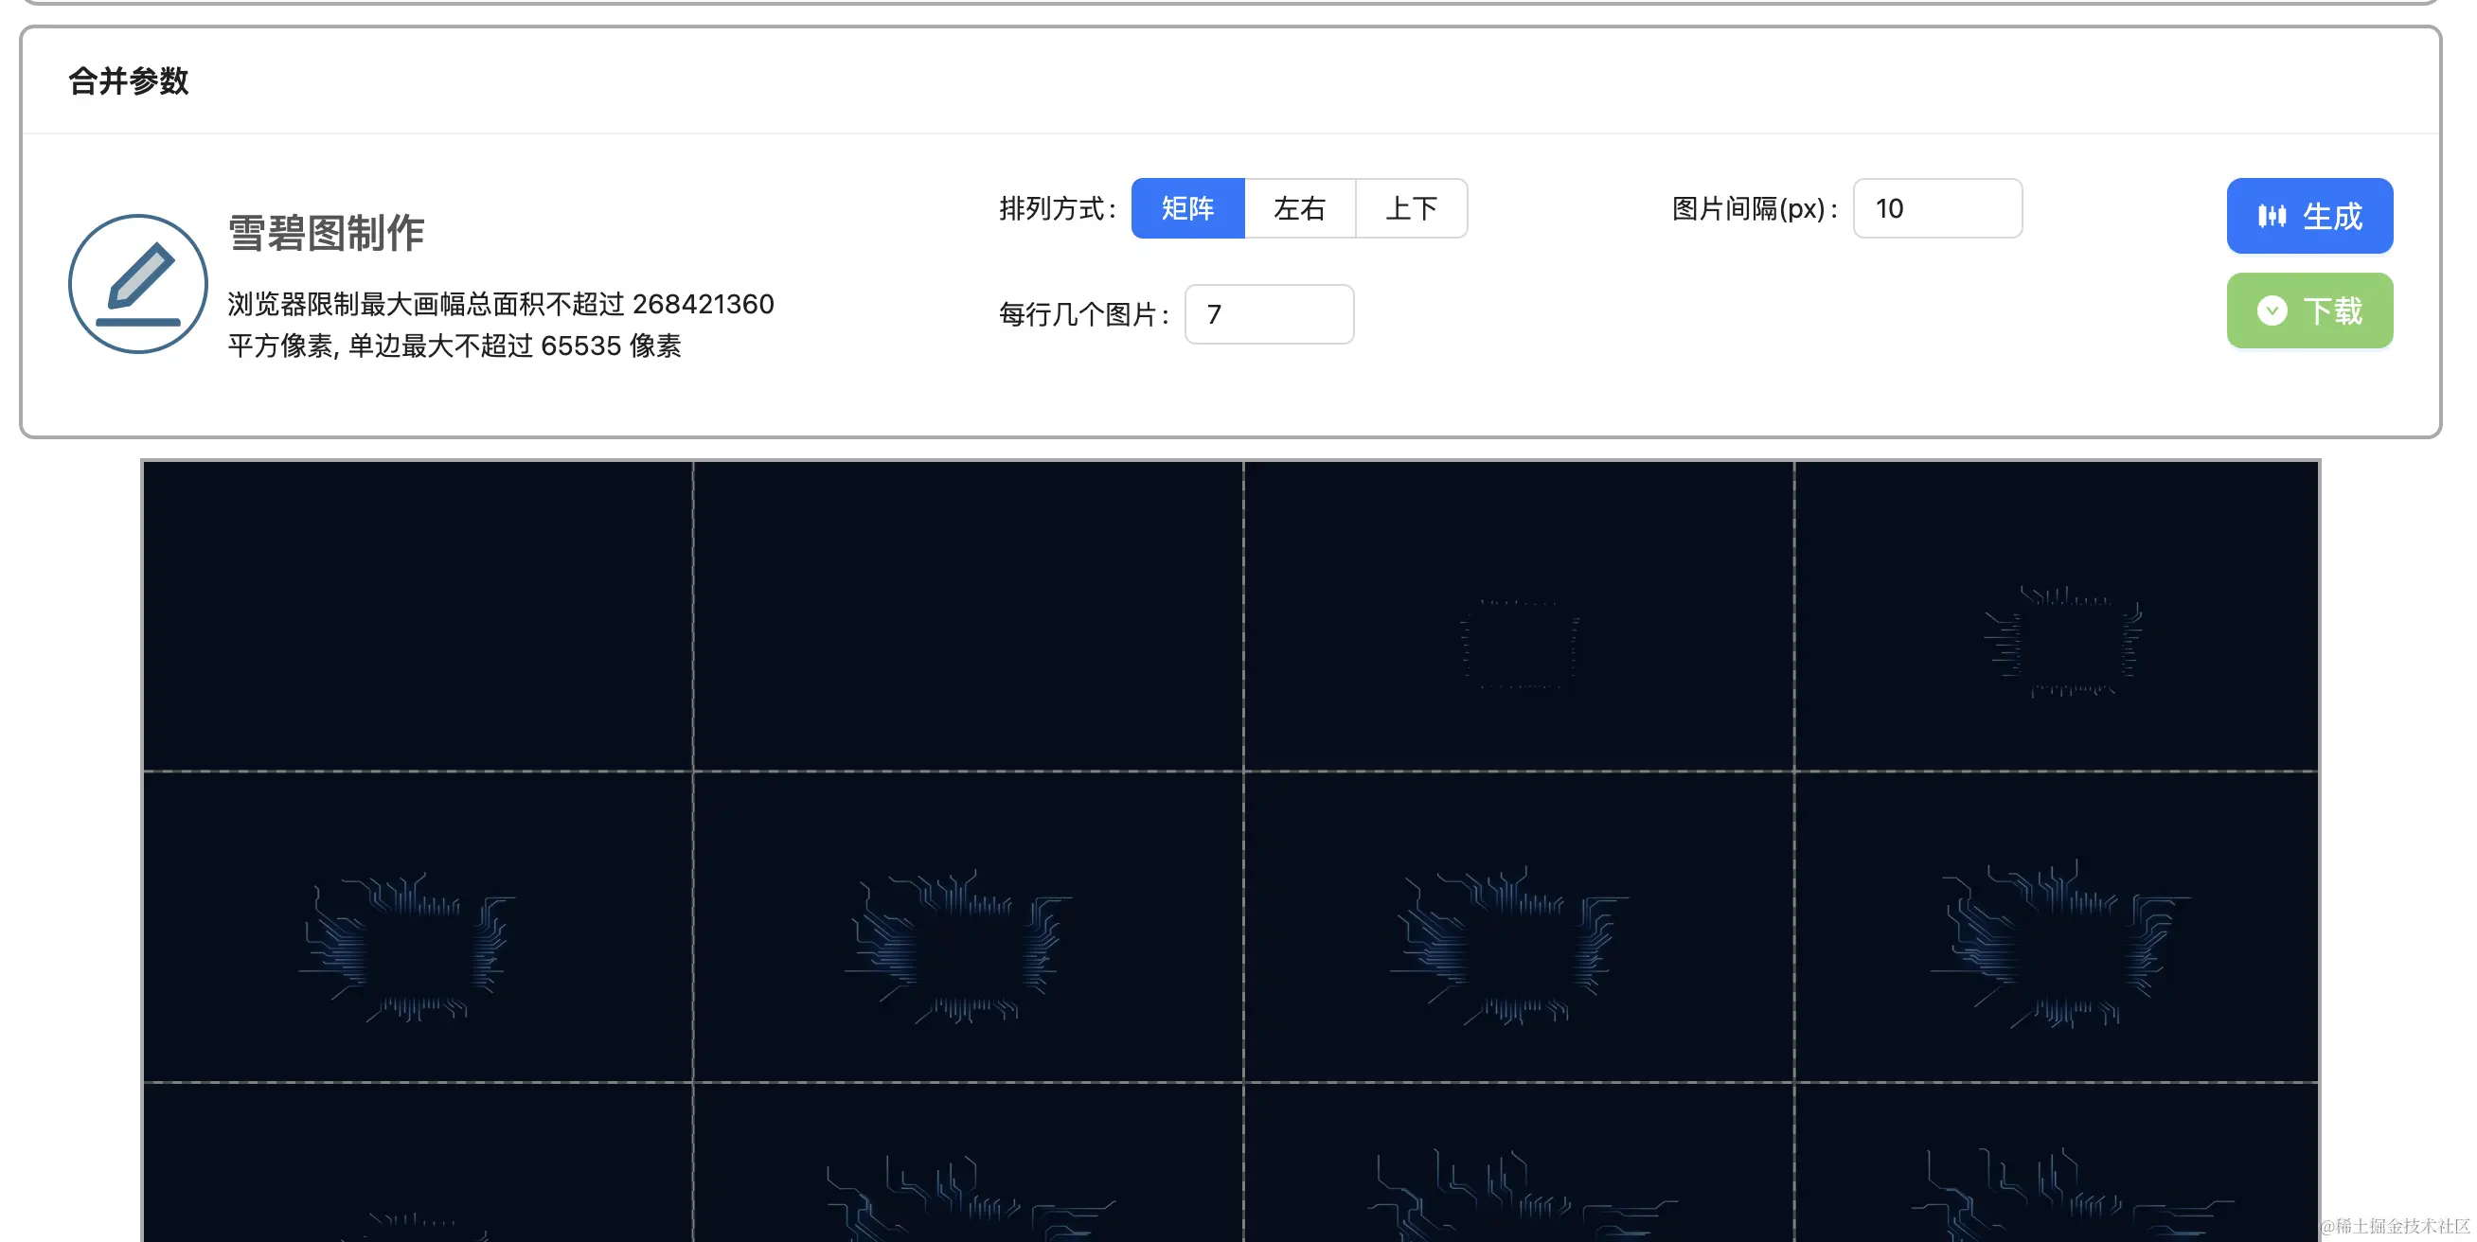This screenshot has width=2477, height=1242.
Task: Click the first empty sprite frame thumbnail
Action: 418,615
